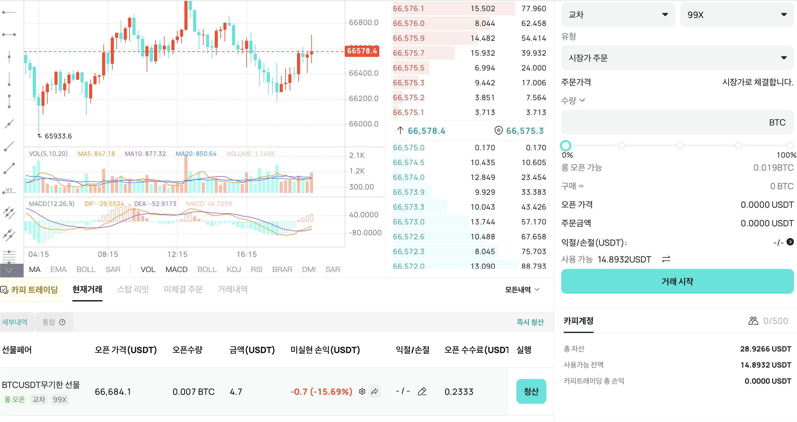Toggle main chart SAR indicator next to VOL
Screen dimensions: 797x422
(113, 270)
